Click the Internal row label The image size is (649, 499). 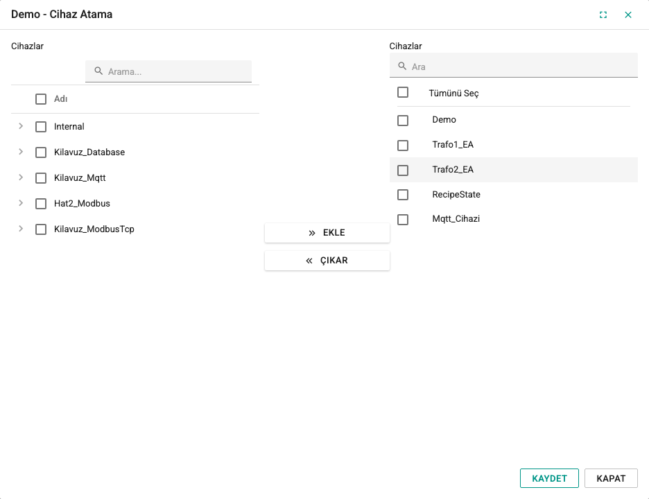coord(69,127)
